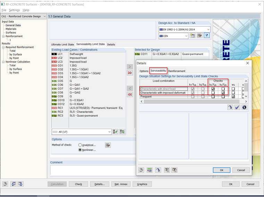Image resolution: width=264 pixels, height=198 pixels.
Task: Click horizontal scrollbar of checks table
Action: click(x=191, y=101)
